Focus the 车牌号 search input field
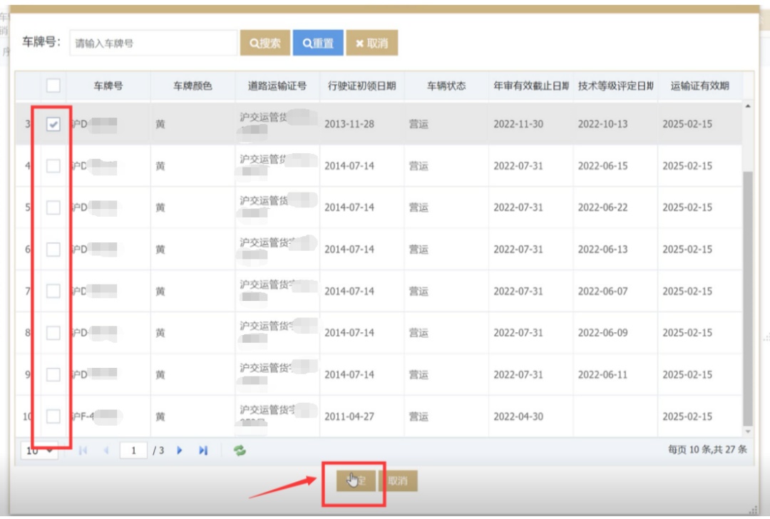 point(154,43)
